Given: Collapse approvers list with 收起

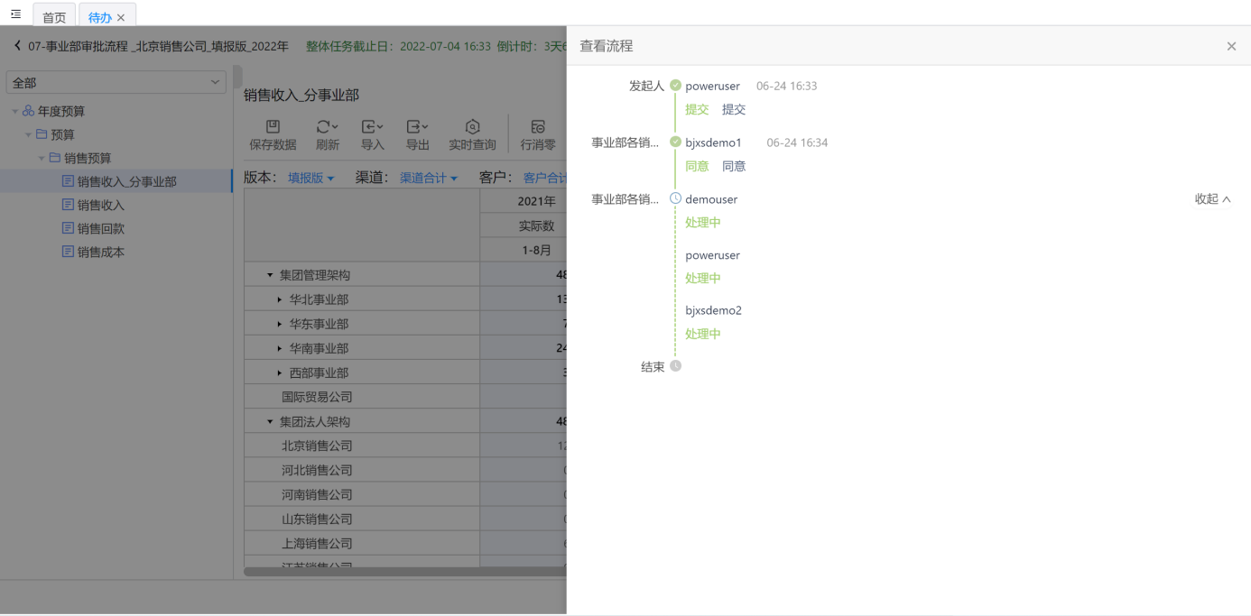Looking at the screenshot, I should point(1212,199).
